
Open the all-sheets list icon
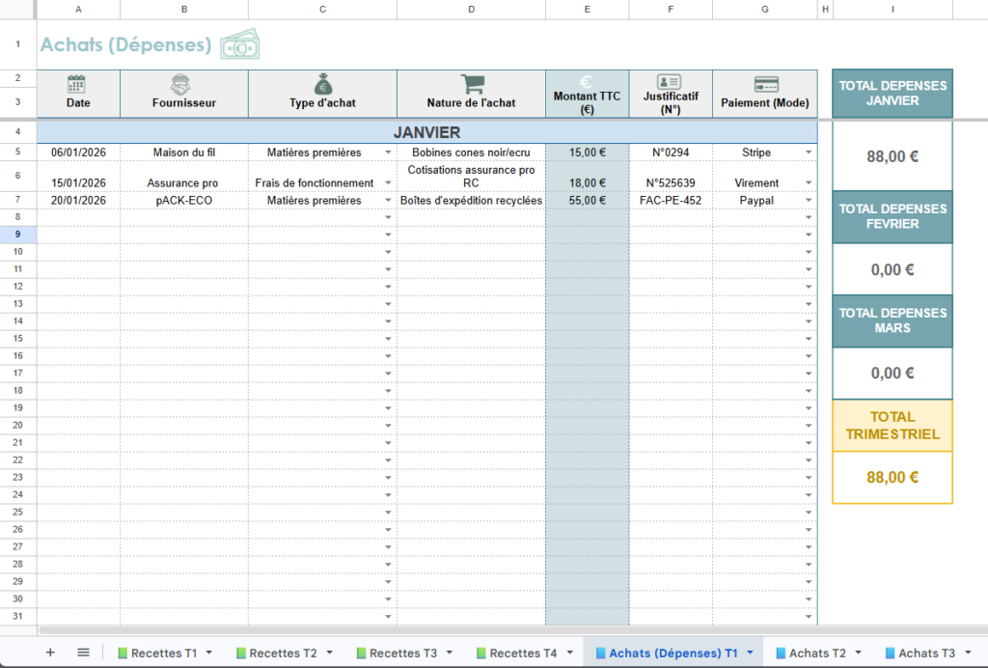(x=83, y=653)
